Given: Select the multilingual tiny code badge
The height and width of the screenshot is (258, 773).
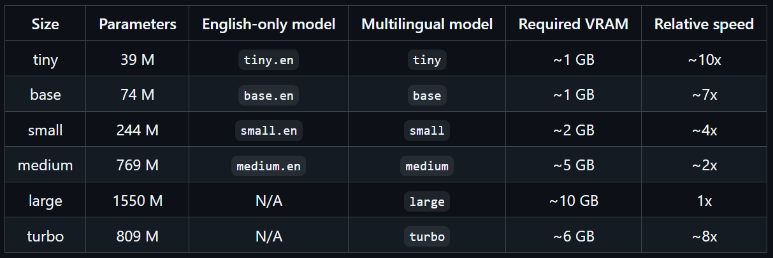Looking at the screenshot, I should coord(427,60).
